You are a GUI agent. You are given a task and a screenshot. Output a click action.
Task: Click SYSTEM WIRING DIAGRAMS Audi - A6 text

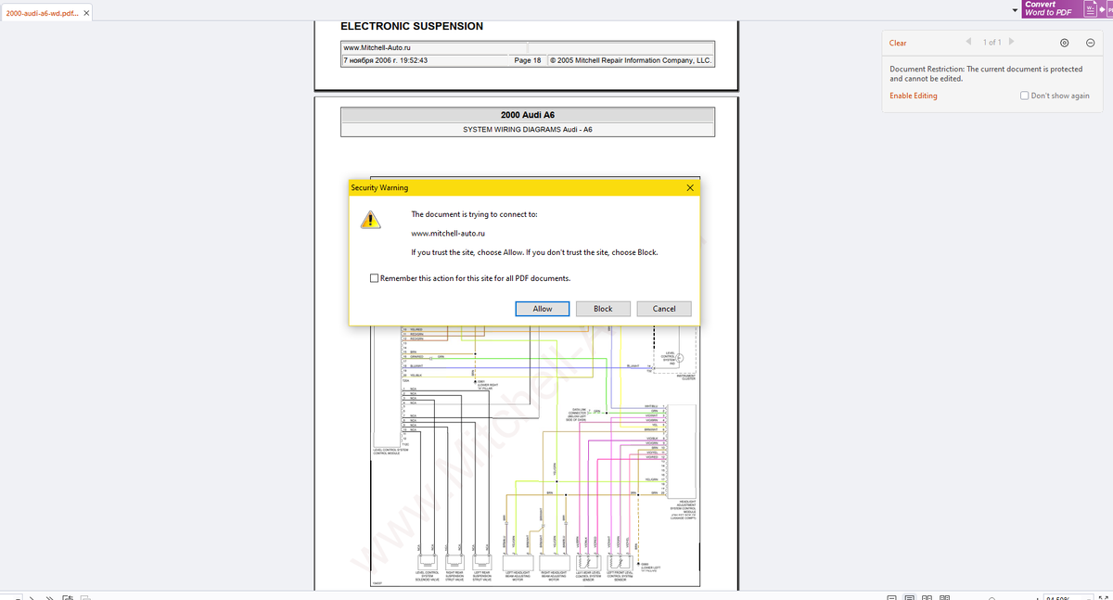click(528, 130)
